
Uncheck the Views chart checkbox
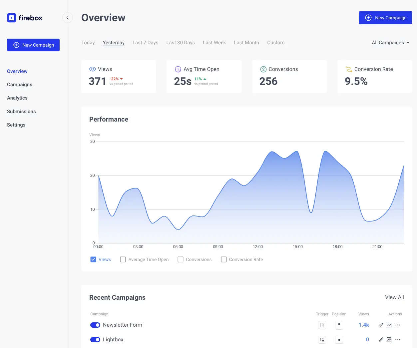coord(93,259)
